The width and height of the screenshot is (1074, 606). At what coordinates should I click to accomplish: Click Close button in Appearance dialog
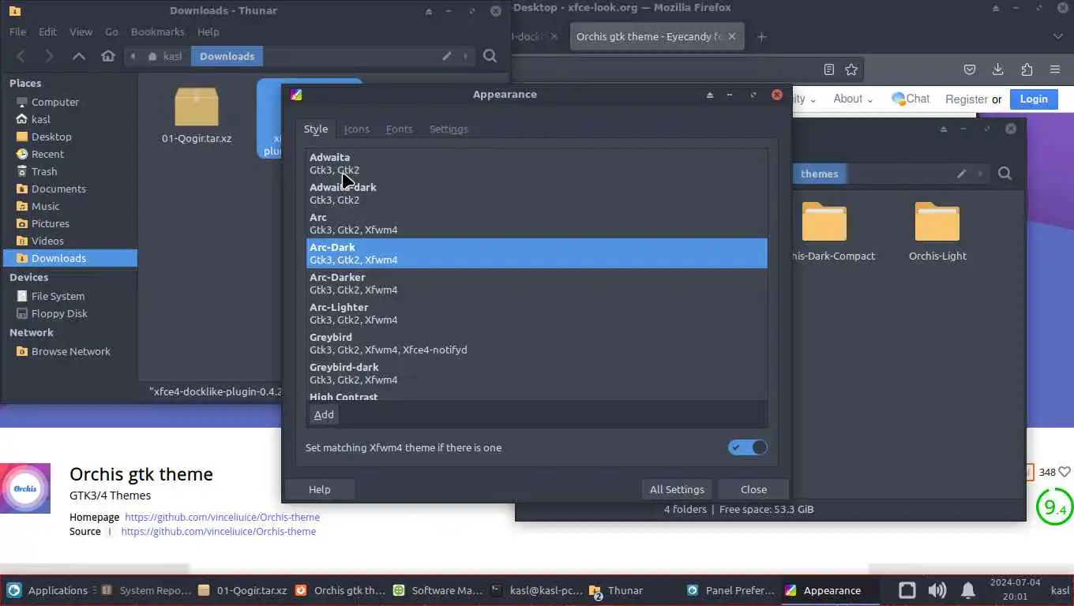753,489
